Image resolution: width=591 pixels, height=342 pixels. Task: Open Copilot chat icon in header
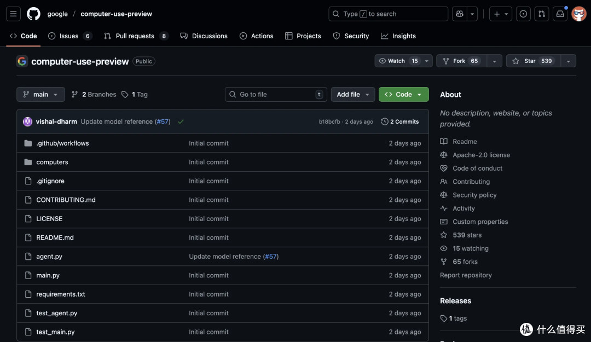(x=460, y=14)
